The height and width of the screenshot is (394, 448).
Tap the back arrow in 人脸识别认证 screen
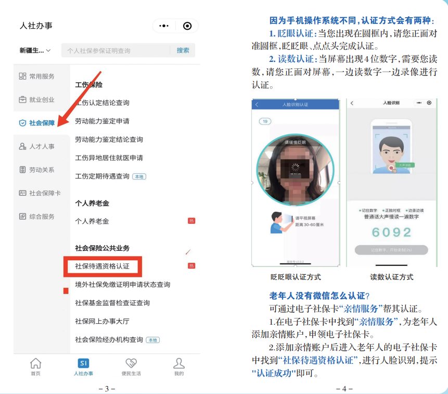tap(257, 105)
